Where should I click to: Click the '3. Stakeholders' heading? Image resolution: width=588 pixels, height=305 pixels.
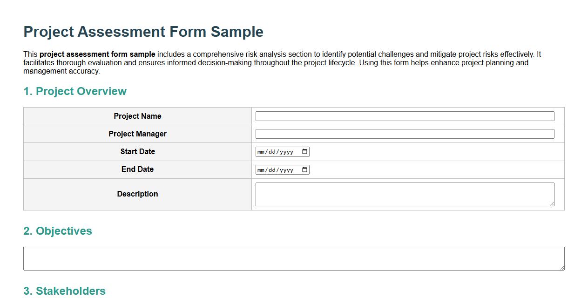tap(64, 291)
